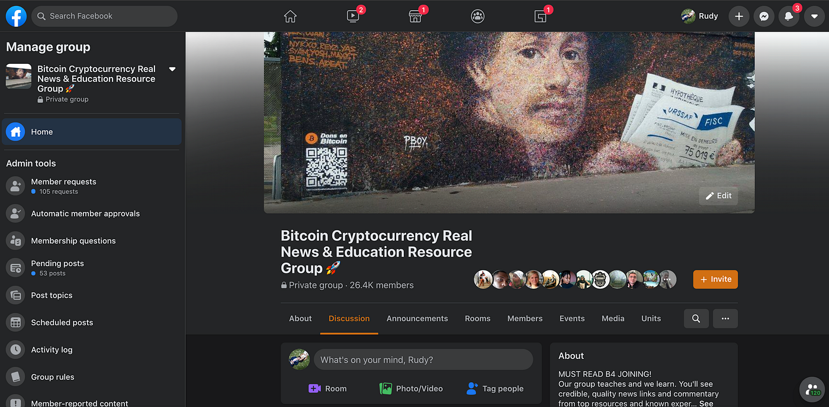
Task: Select Home in the sidebar
Action: point(92,132)
